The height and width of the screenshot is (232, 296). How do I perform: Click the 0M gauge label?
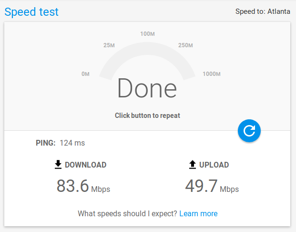(x=85, y=74)
